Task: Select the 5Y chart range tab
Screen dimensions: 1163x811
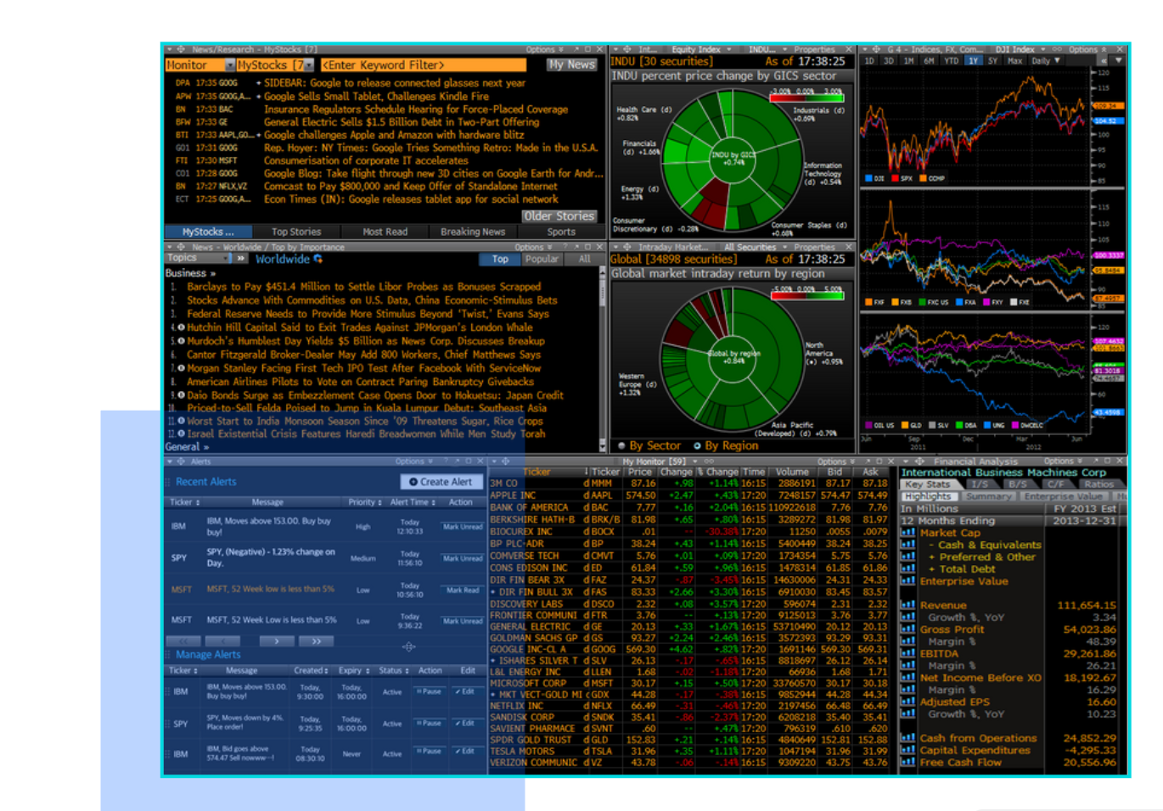Action: point(993,61)
